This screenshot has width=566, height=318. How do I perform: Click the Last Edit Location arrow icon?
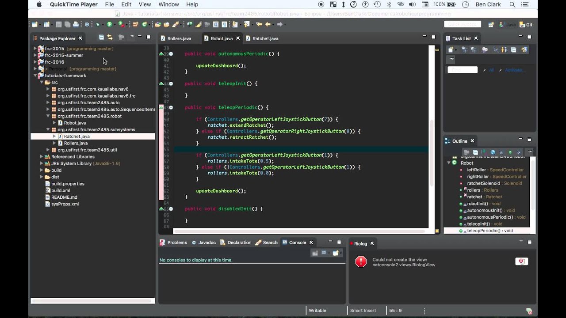(x=259, y=24)
